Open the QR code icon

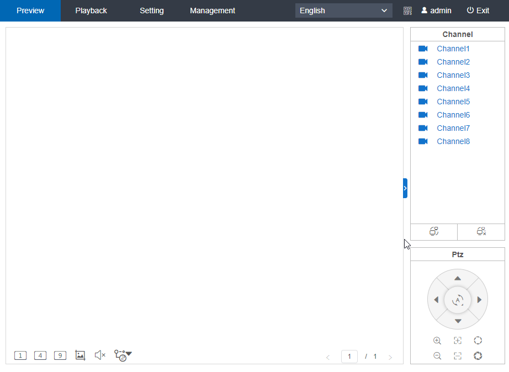tap(407, 10)
